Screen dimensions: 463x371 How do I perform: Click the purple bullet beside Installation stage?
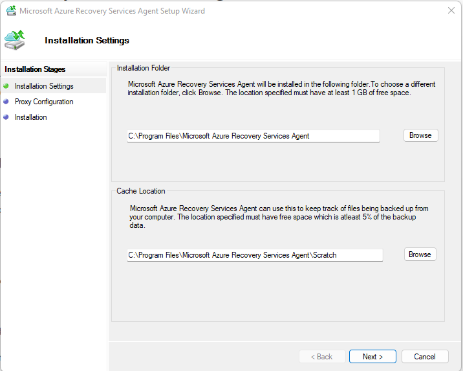click(6, 117)
